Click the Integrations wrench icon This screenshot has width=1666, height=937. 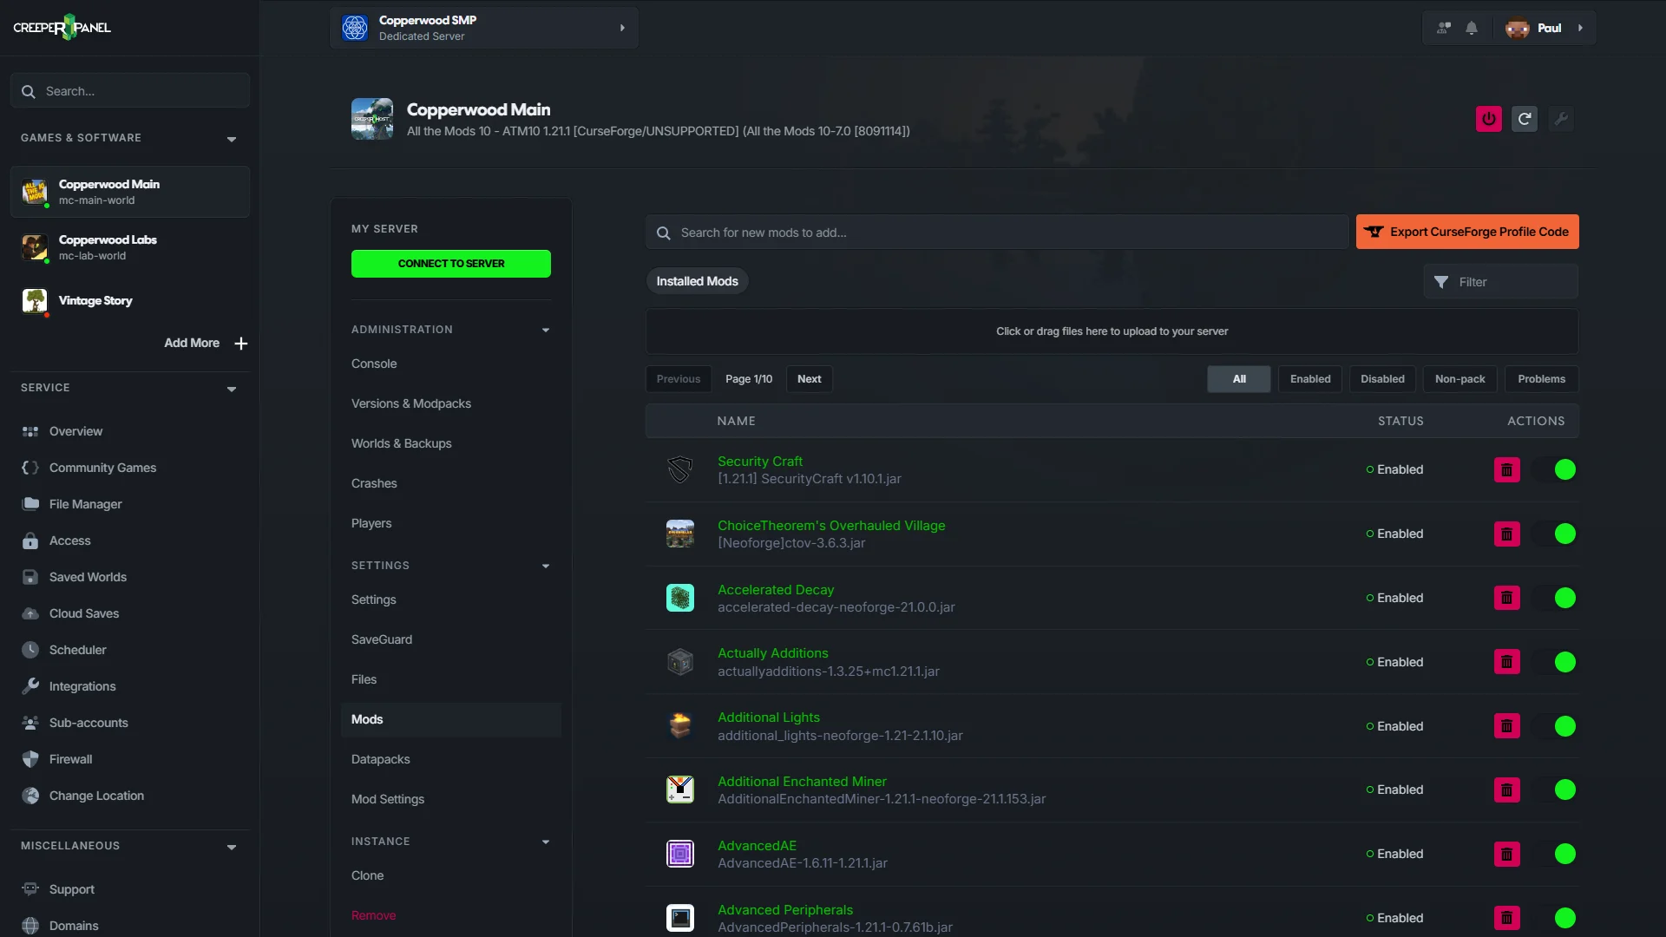(x=30, y=686)
